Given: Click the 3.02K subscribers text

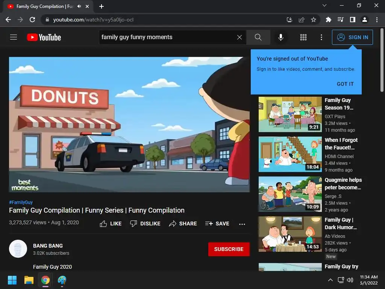Looking at the screenshot, I should 51,253.
